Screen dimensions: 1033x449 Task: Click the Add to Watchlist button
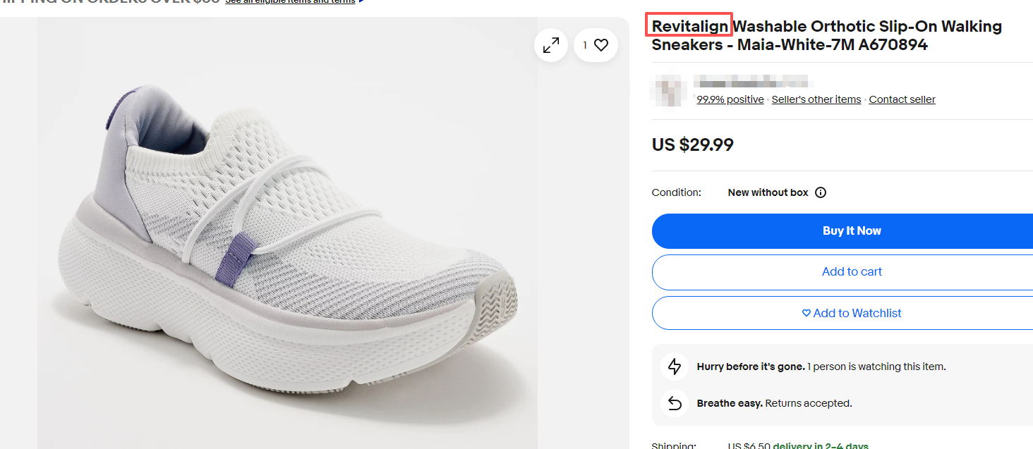pos(851,313)
